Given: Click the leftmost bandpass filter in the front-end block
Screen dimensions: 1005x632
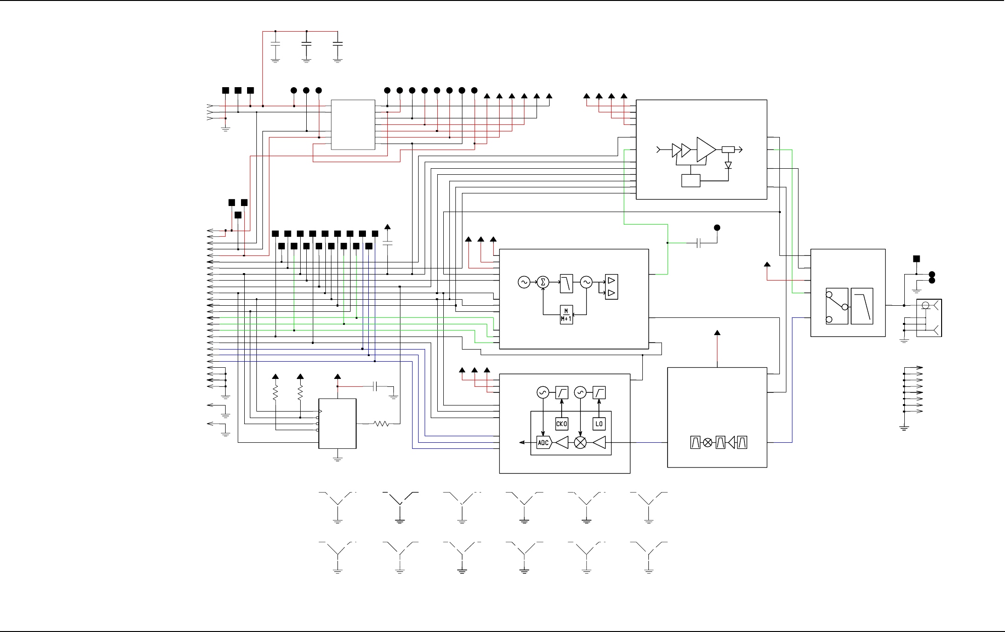Looking at the screenshot, I should click(695, 442).
